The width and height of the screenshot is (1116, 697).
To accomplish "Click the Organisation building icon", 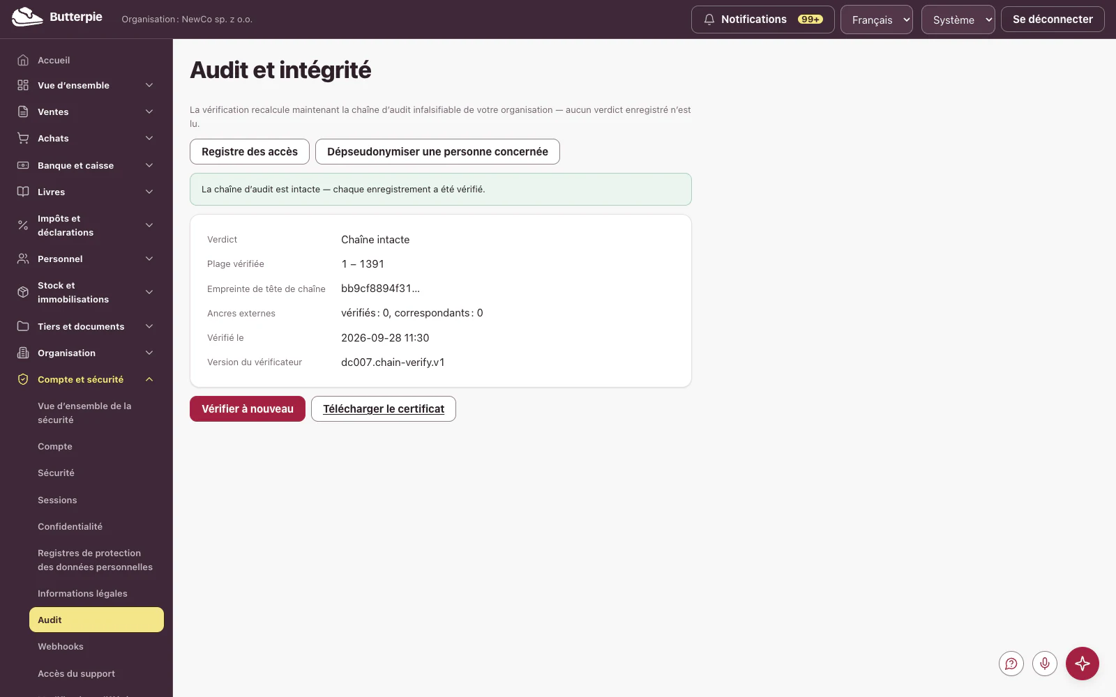I will click(x=23, y=353).
